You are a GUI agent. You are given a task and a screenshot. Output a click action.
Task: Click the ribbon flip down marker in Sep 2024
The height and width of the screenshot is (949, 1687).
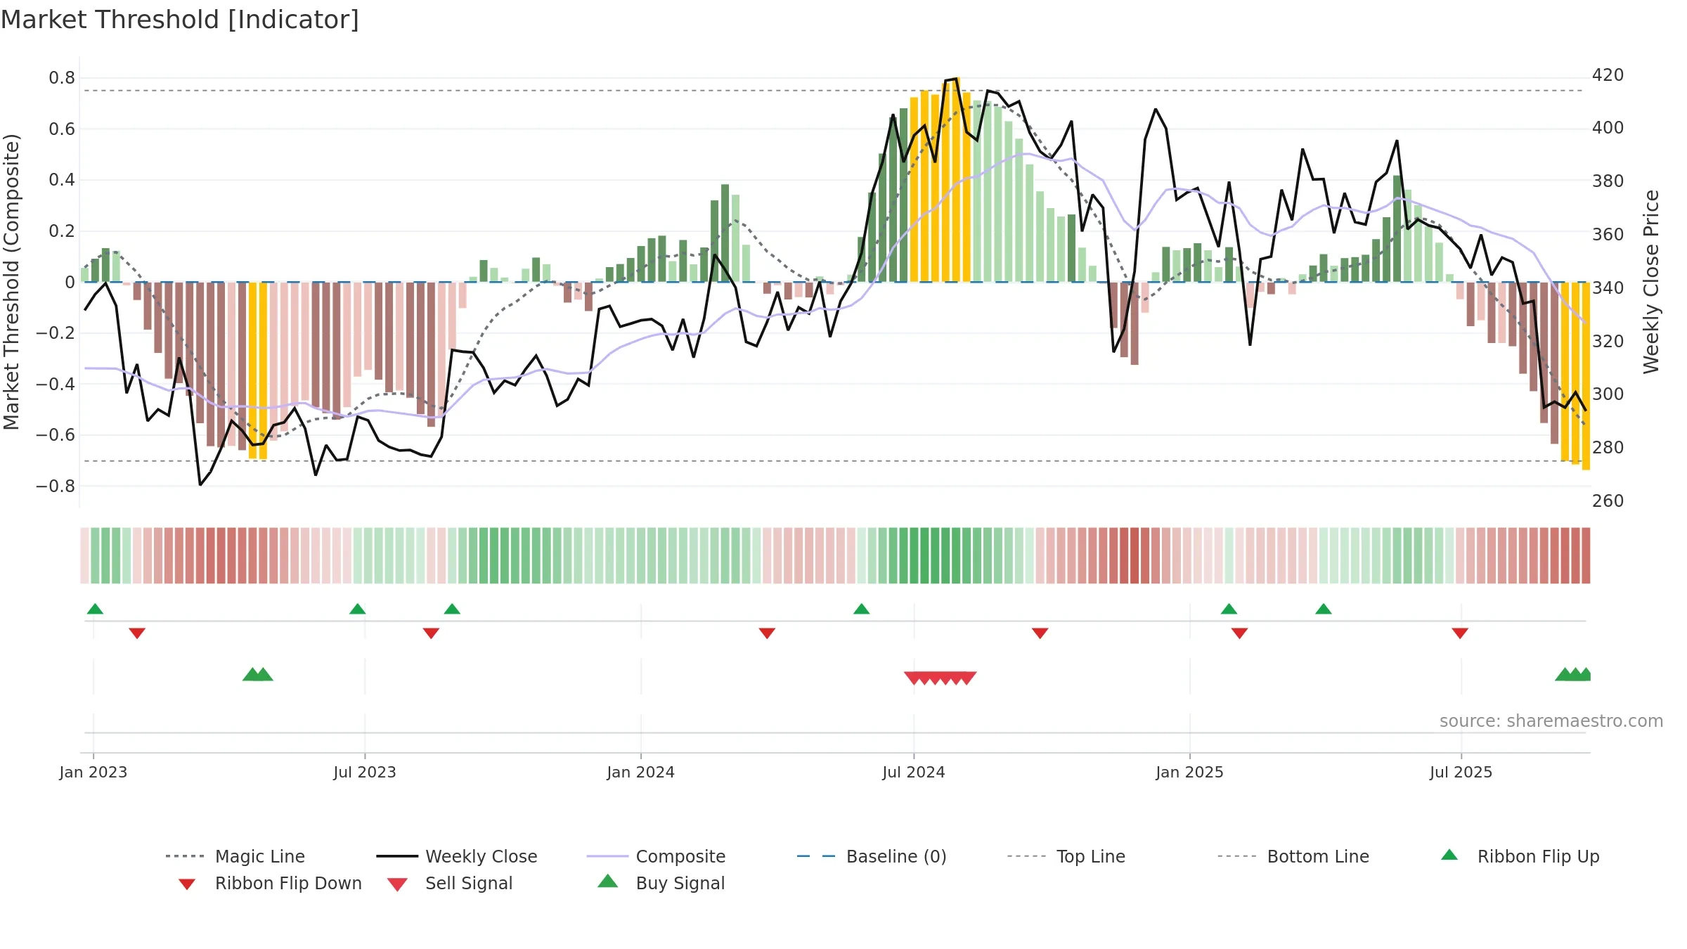1040,633
